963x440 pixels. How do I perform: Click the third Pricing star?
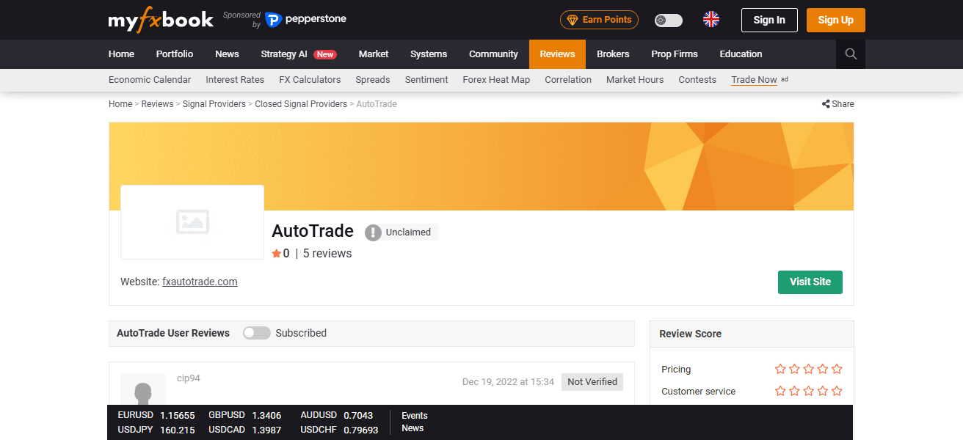coord(809,370)
